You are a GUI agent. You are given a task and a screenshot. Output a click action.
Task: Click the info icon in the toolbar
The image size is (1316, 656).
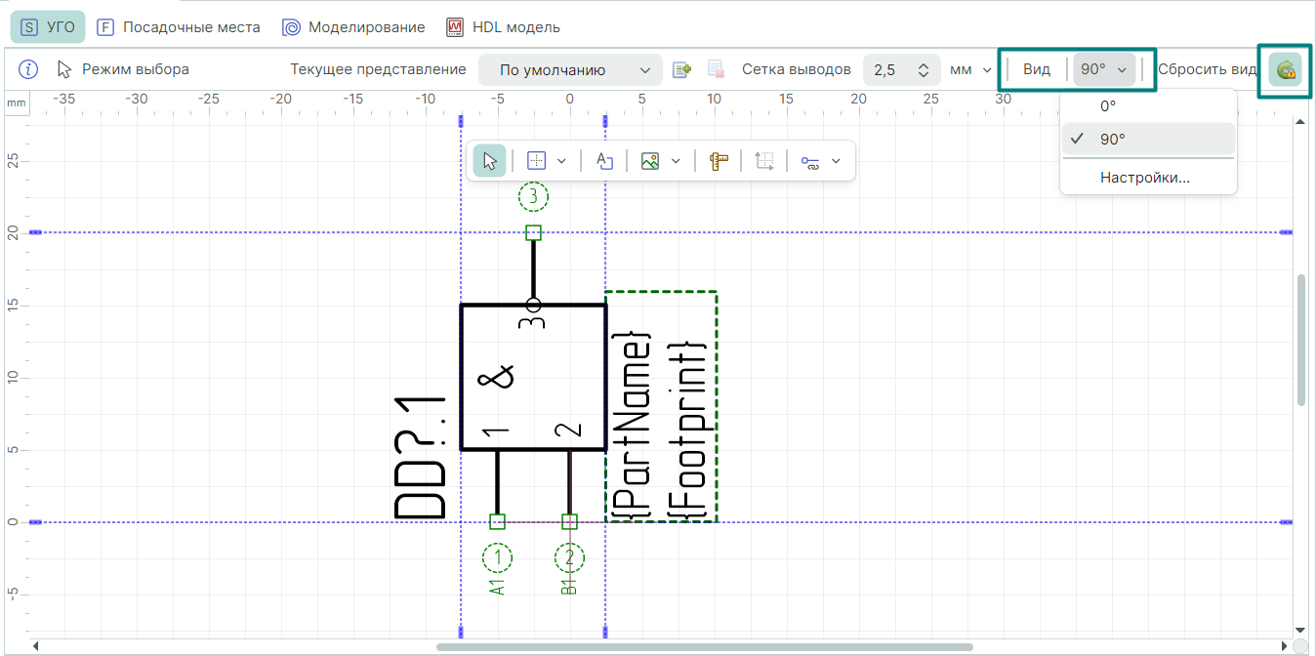[28, 69]
